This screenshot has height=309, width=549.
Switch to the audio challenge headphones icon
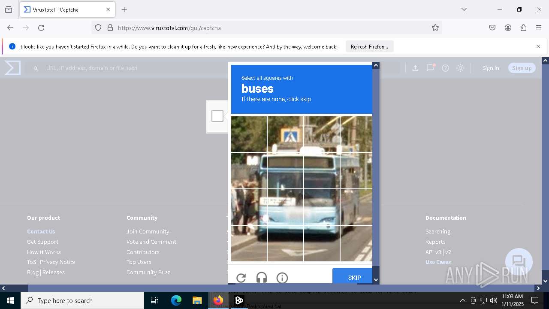262,278
